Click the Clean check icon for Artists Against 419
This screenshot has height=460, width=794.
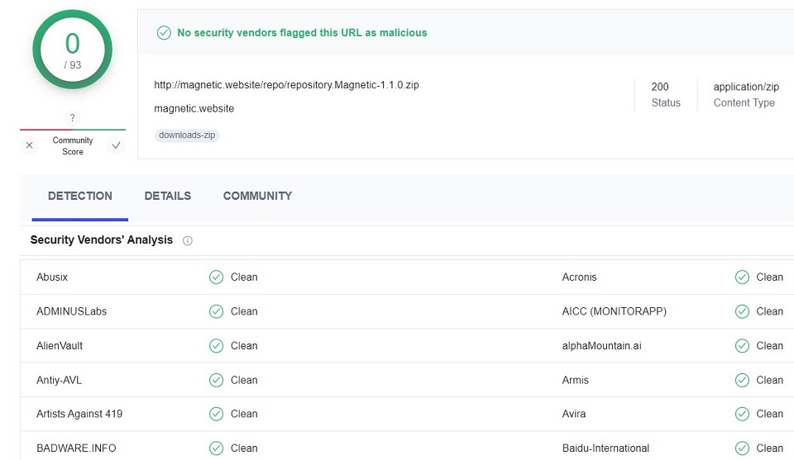point(216,414)
